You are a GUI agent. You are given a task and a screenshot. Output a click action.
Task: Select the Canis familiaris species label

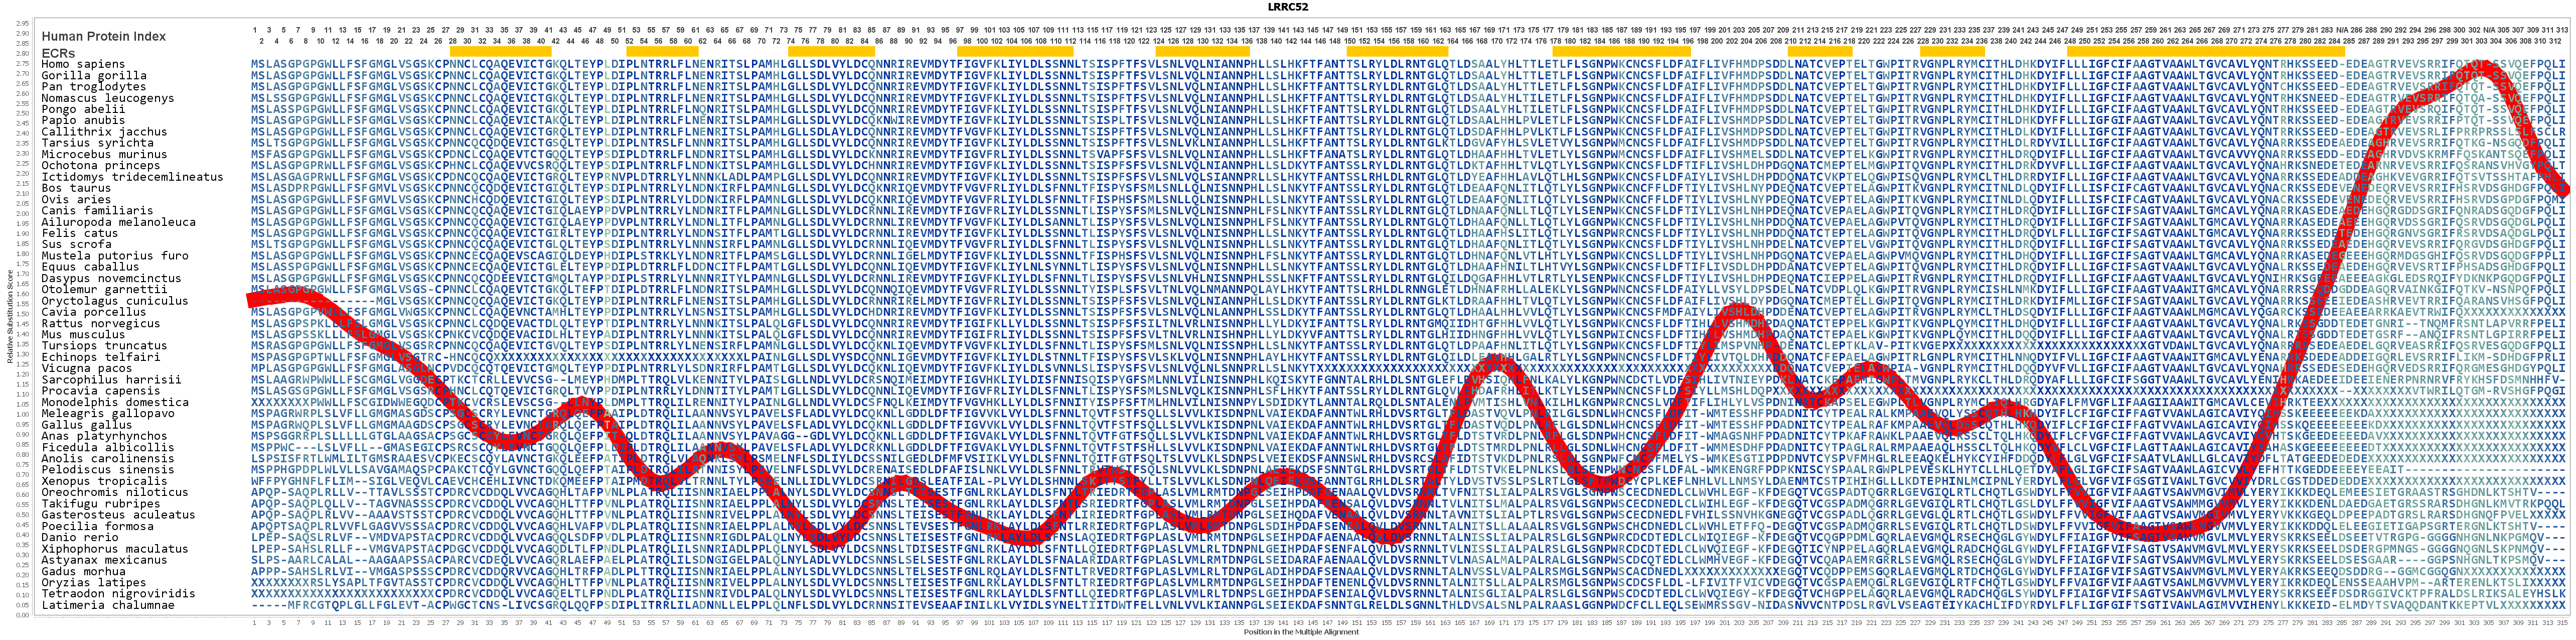pos(97,211)
